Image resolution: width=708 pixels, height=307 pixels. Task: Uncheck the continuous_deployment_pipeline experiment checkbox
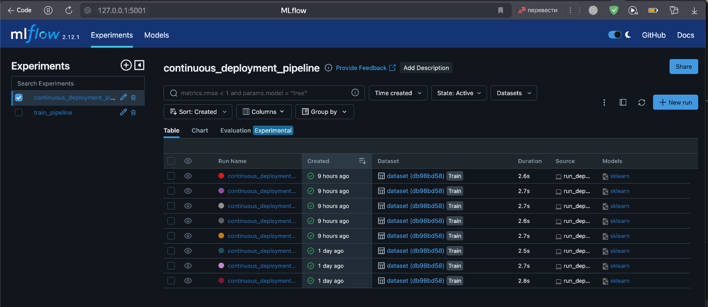point(18,97)
